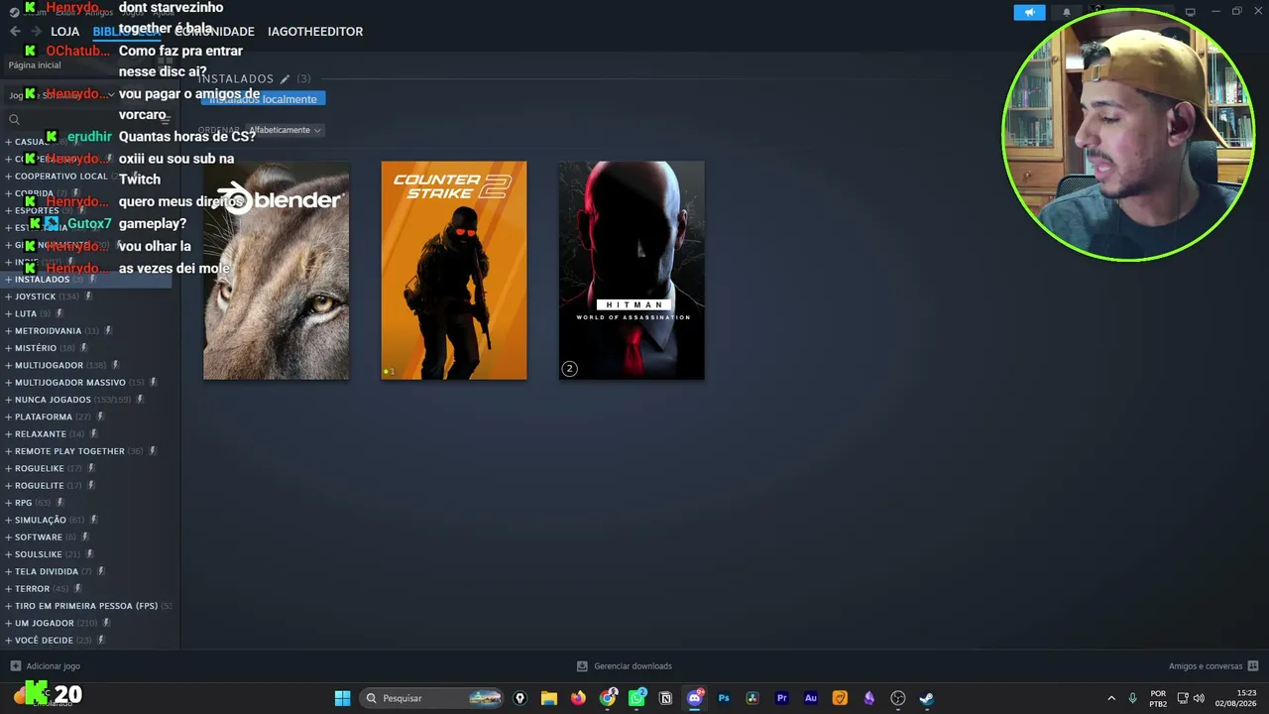Viewport: 1269px width, 714px height.
Task: Open the Alfabeticamente sort dropdown
Action: click(285, 130)
